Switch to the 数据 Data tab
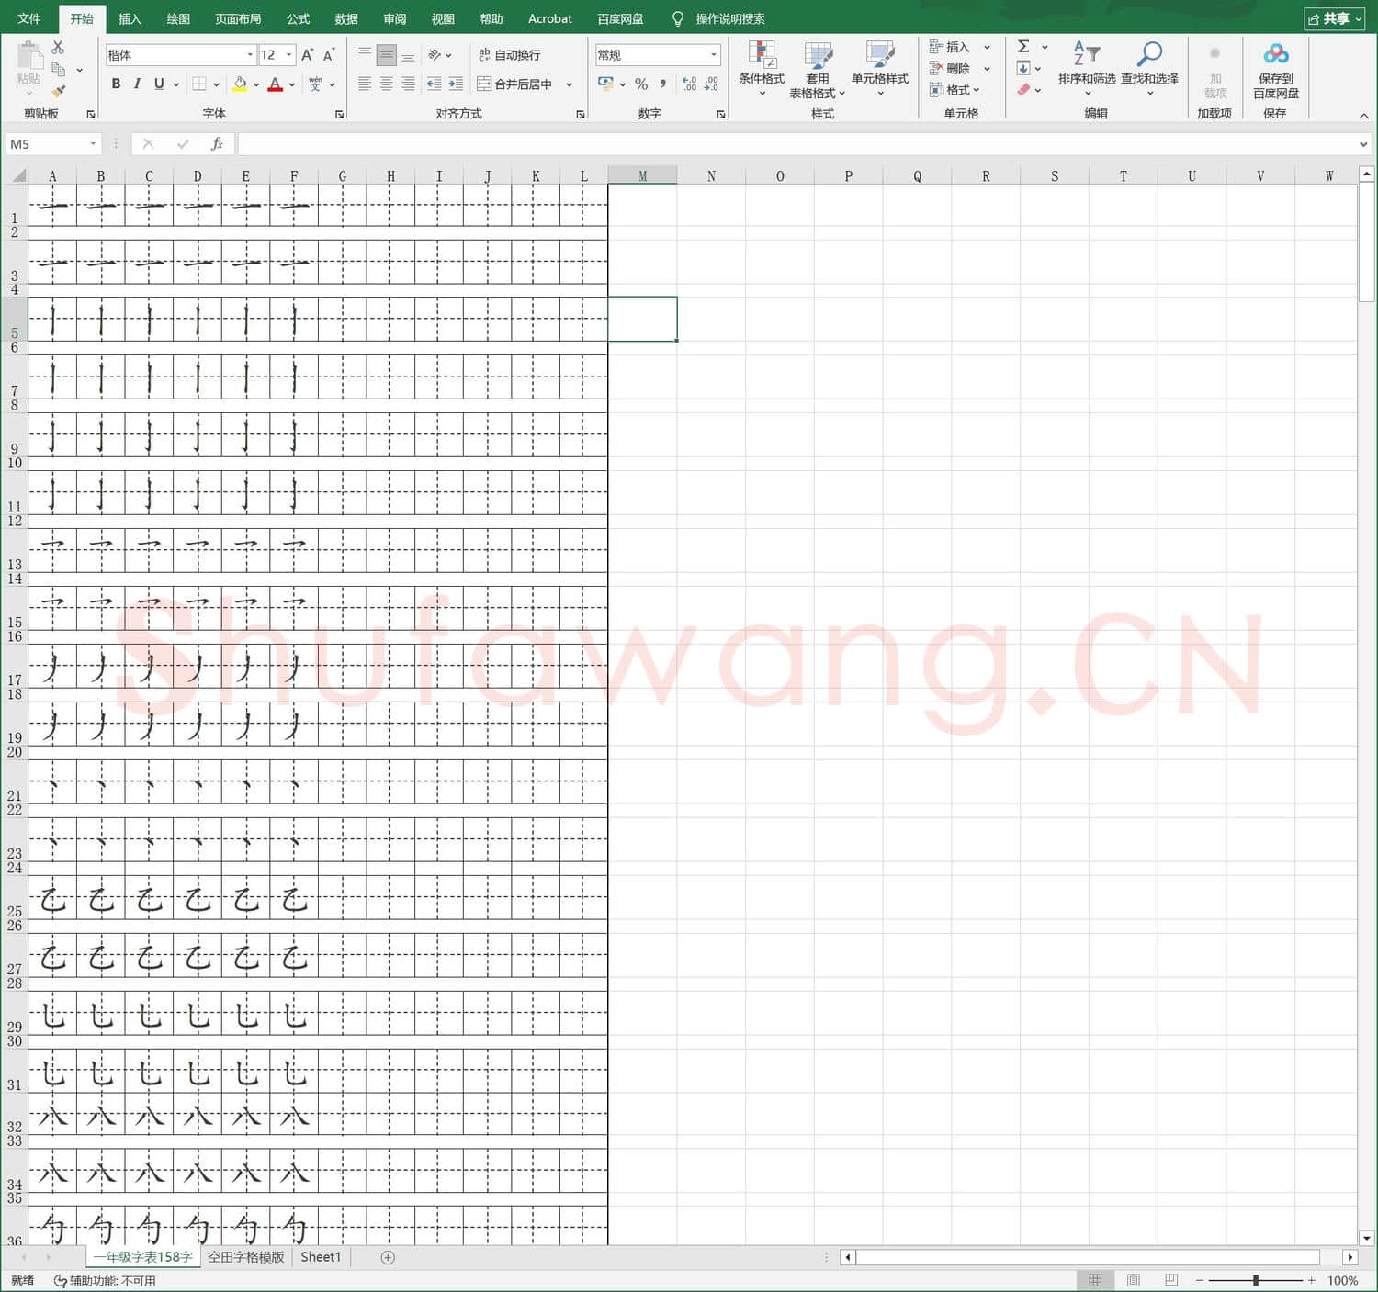Screen dimensions: 1378x1292 (346, 18)
